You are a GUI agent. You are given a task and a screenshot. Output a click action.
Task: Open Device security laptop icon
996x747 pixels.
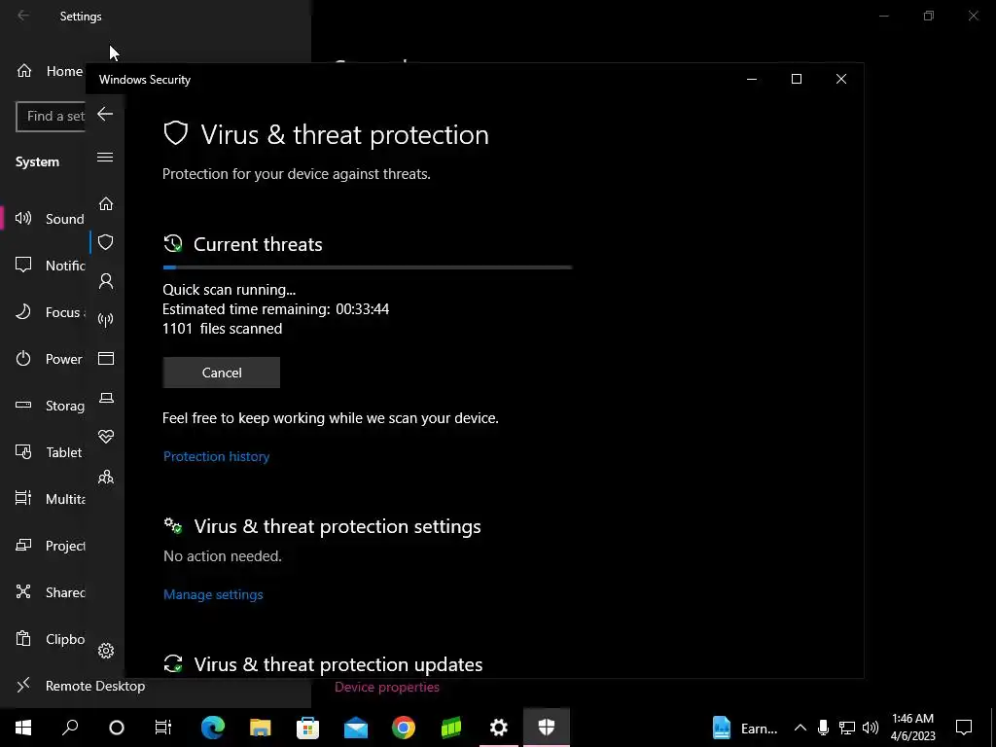(106, 398)
